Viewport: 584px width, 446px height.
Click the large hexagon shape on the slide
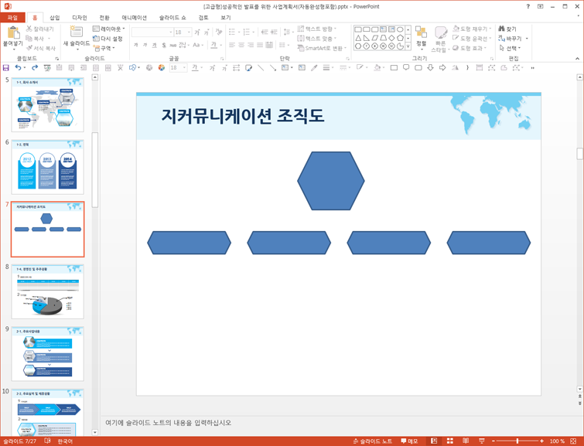(x=331, y=181)
